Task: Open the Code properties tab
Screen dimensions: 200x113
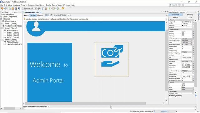Action: click(190, 18)
